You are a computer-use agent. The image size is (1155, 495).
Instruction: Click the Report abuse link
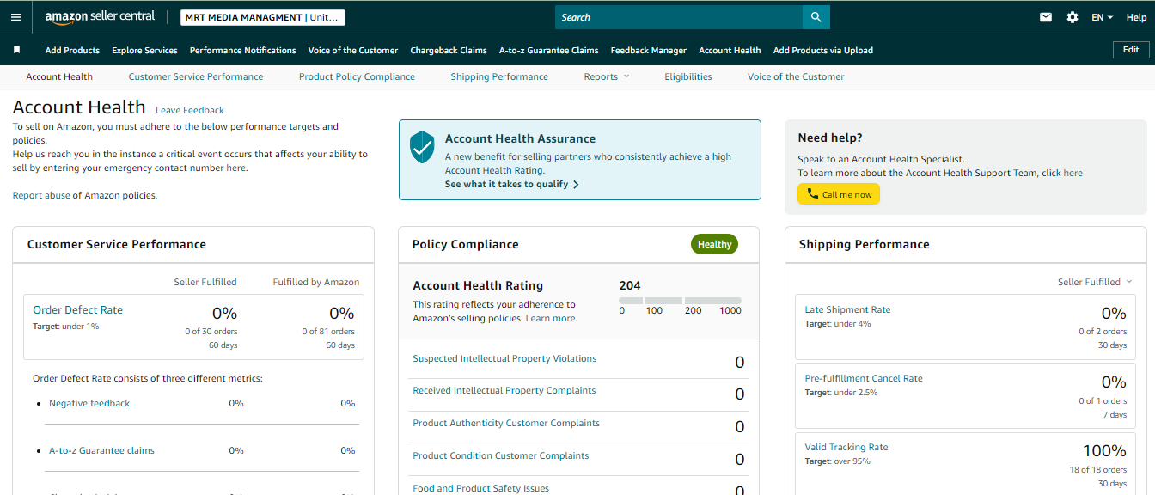pos(41,195)
